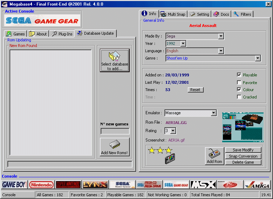
Task: Open the Plug-Ins tab
Action: [x=62, y=34]
